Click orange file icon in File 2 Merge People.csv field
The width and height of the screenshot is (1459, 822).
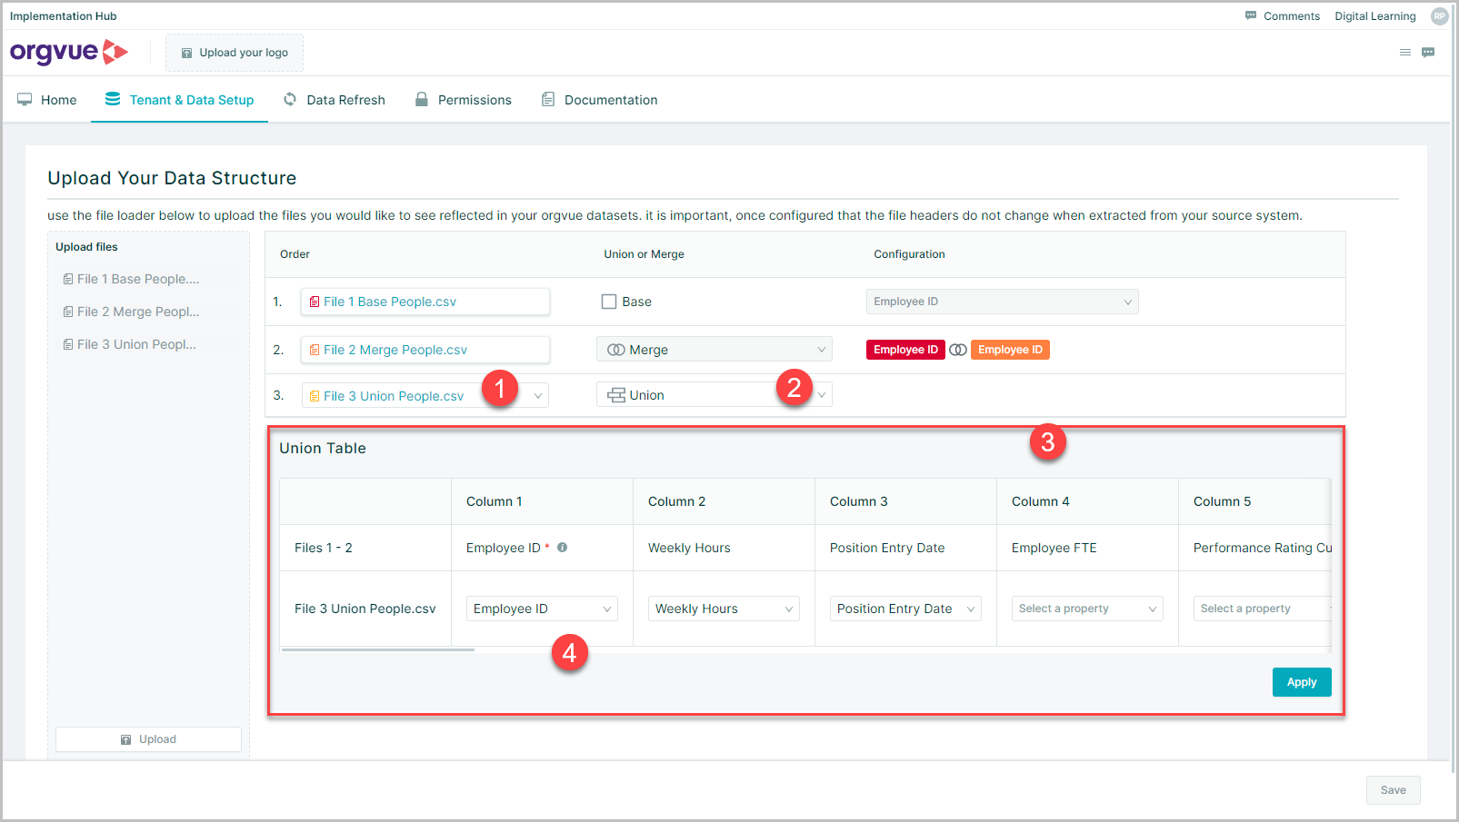pyautogui.click(x=315, y=350)
